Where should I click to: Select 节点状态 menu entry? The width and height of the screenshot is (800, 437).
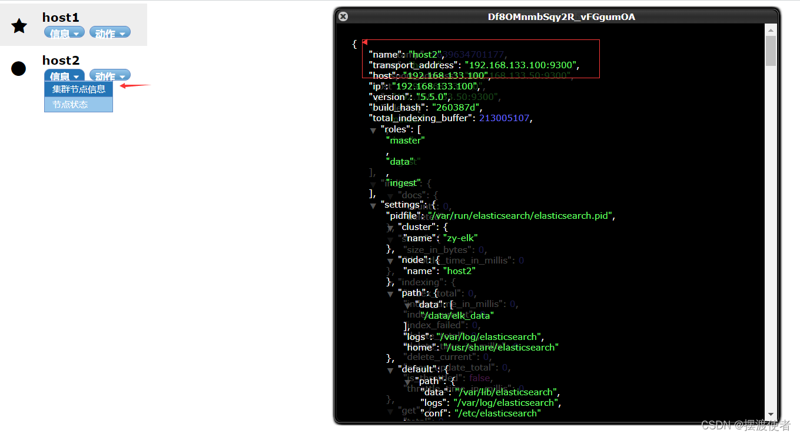(x=79, y=105)
